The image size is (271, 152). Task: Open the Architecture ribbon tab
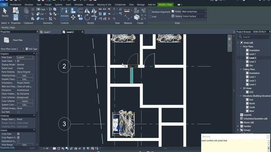click(16, 5)
